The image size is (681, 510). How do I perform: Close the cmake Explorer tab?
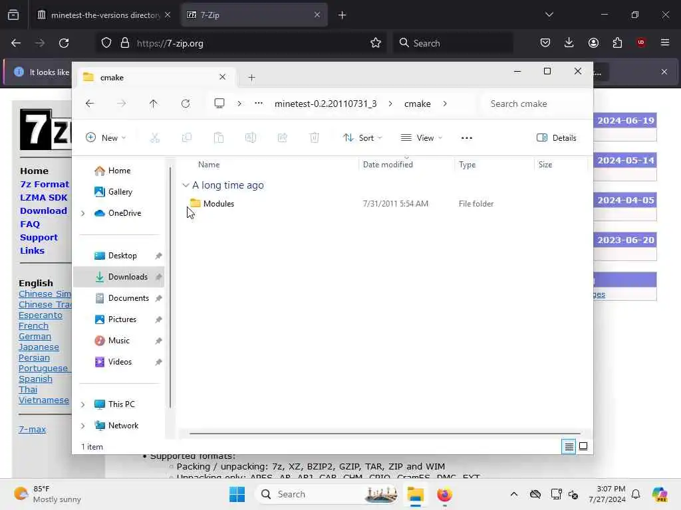(222, 77)
